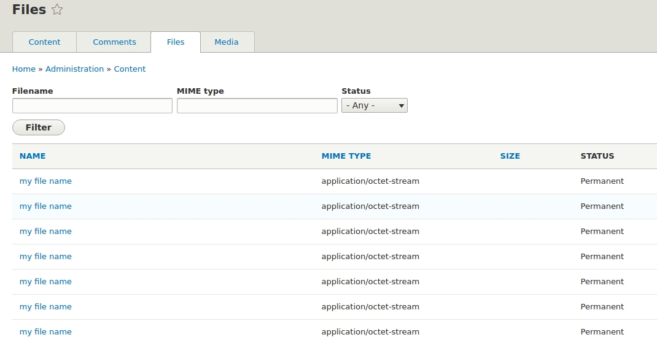Click the star icon next to Files title
The width and height of the screenshot is (657, 340).
tap(57, 9)
